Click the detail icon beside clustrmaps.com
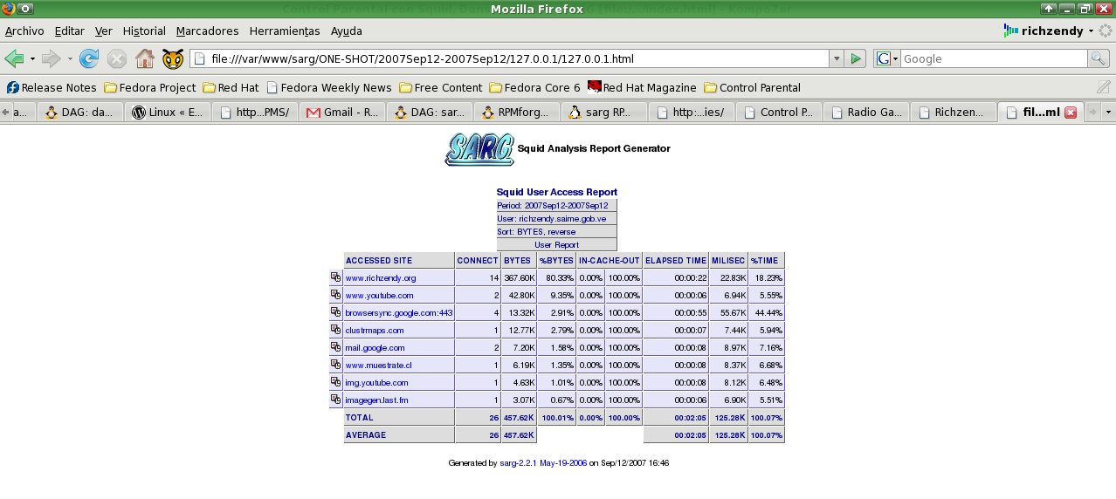Image resolution: width=1116 pixels, height=499 pixels. pyautogui.click(x=335, y=330)
